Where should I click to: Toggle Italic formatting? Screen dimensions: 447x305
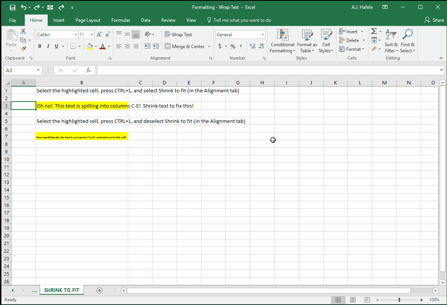(x=48, y=46)
